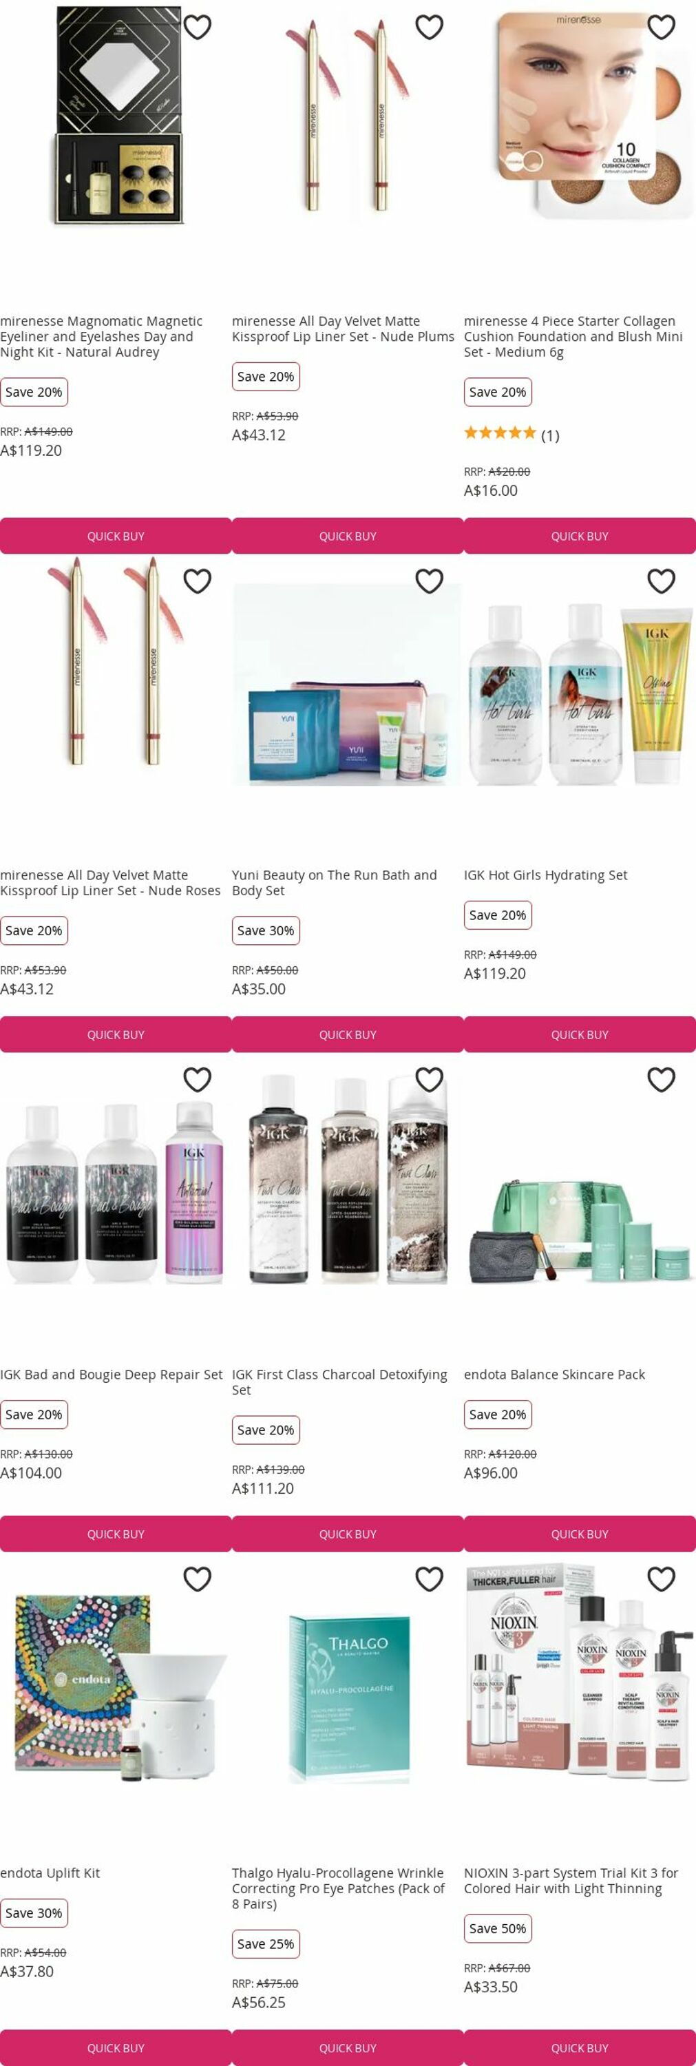Open IGK Hot Girls Hydrating Set title link
The height and width of the screenshot is (2066, 696).
tap(545, 875)
